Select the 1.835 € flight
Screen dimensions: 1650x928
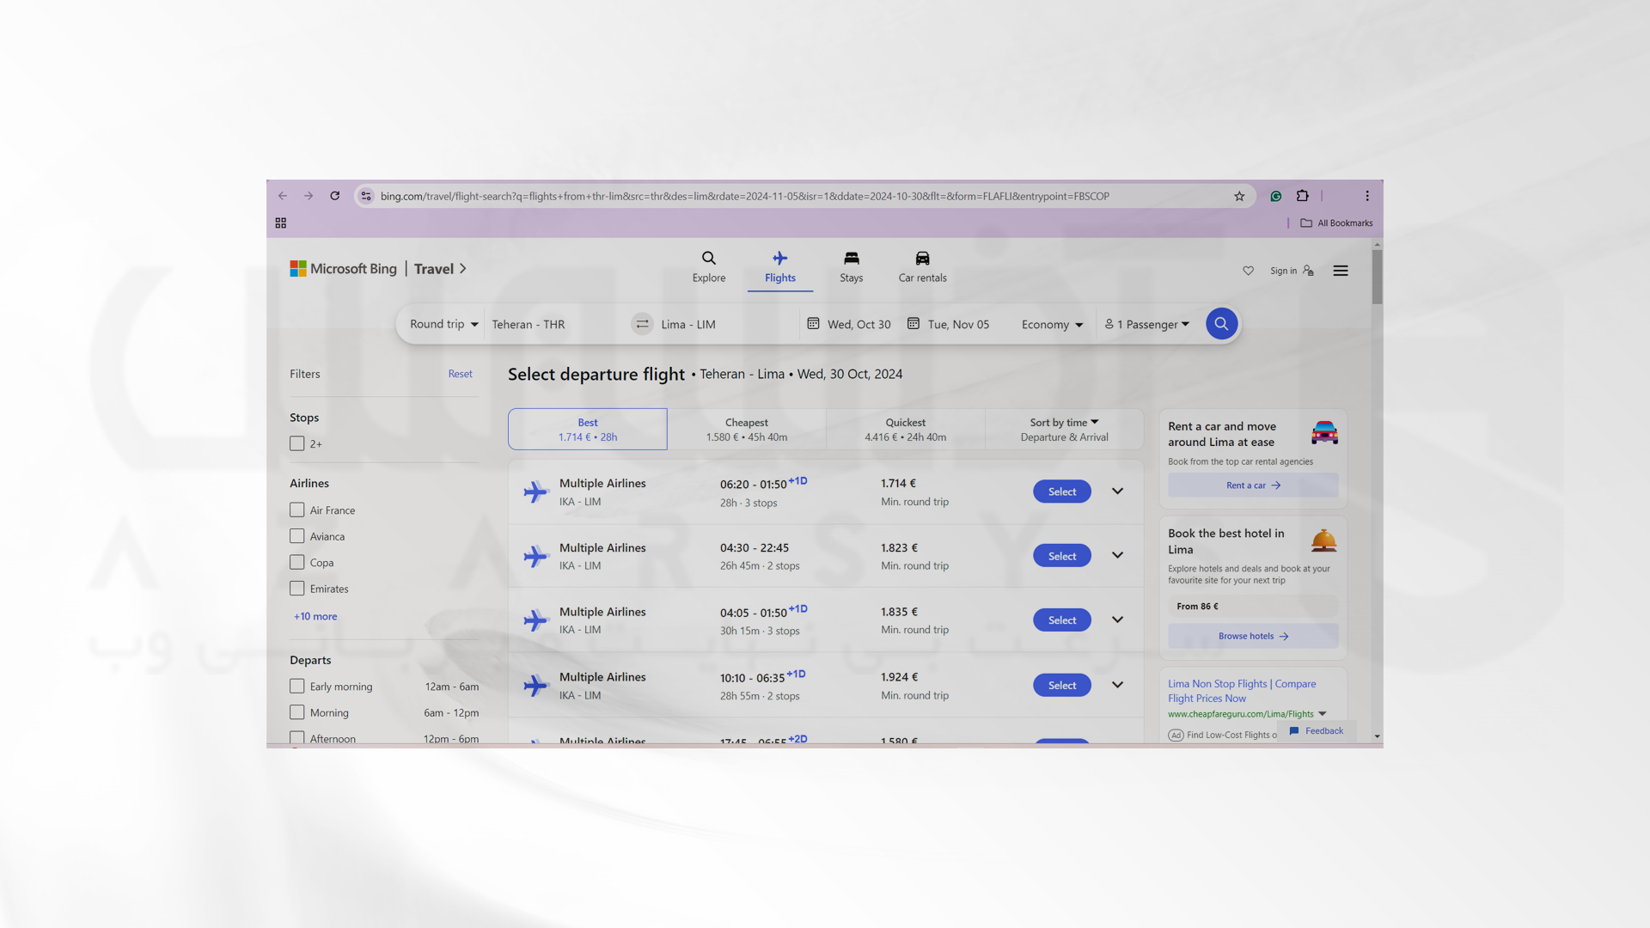(x=1062, y=620)
